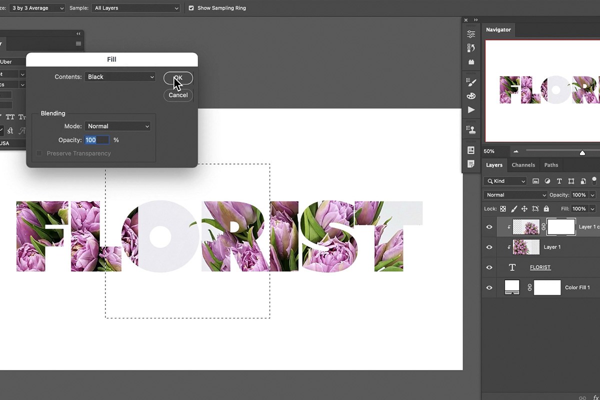Viewport: 600px width, 400px height.
Task: Open the Notes panel icon
Action: pos(471,164)
